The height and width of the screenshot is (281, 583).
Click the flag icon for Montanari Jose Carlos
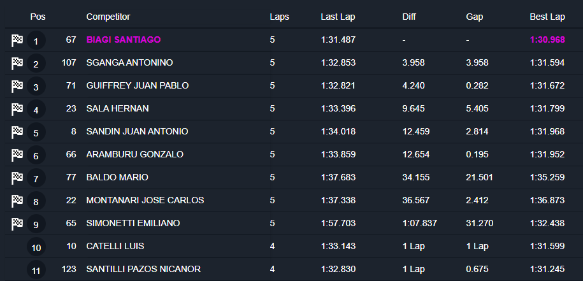click(17, 201)
